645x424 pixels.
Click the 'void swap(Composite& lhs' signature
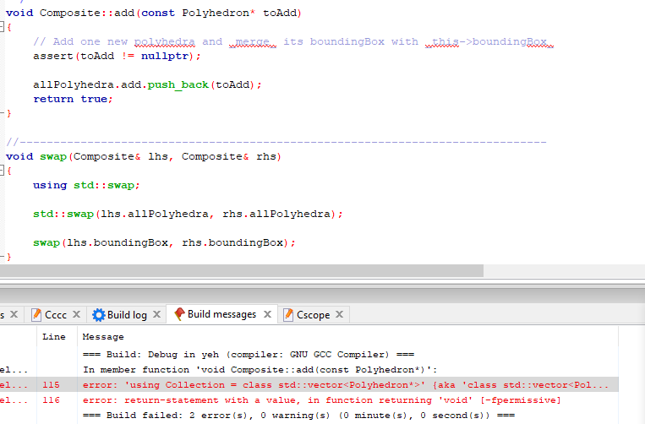(144, 156)
